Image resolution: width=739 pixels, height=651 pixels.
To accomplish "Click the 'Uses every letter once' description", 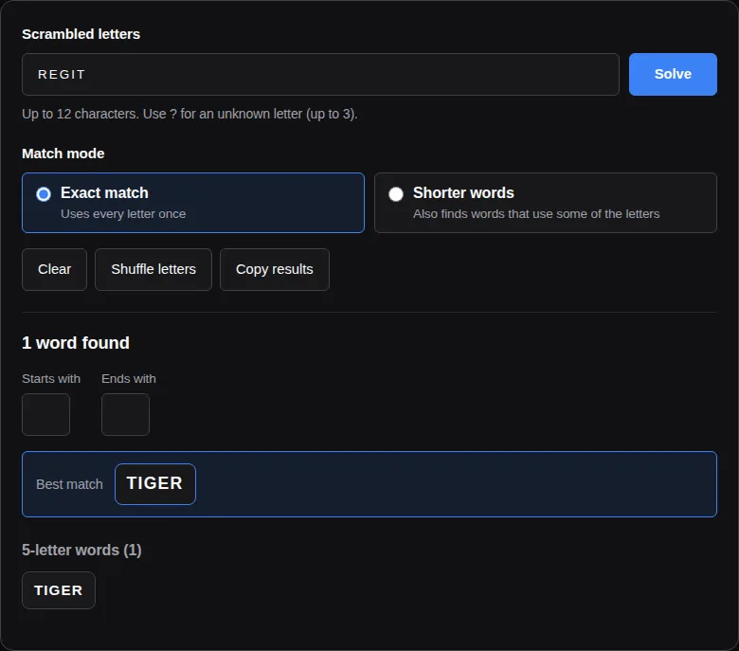I will [123, 213].
